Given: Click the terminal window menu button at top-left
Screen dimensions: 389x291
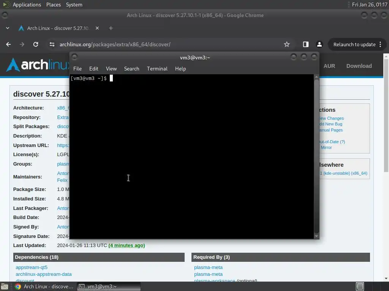Looking at the screenshot, I should (x=74, y=57).
